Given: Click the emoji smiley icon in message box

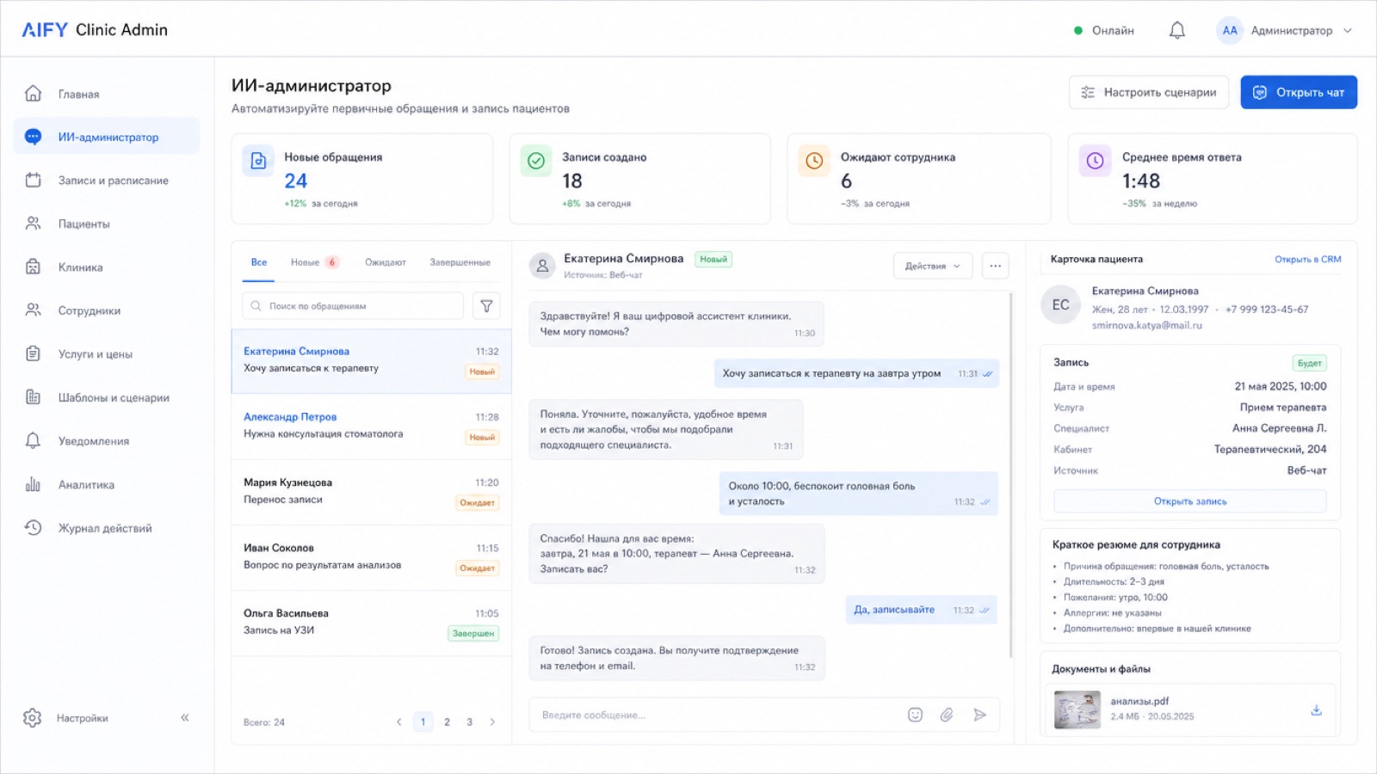Looking at the screenshot, I should pos(915,715).
